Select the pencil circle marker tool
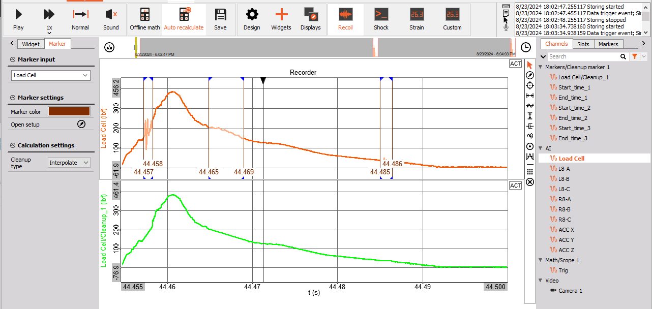Image resolution: width=652 pixels, height=309 pixels. (530, 75)
